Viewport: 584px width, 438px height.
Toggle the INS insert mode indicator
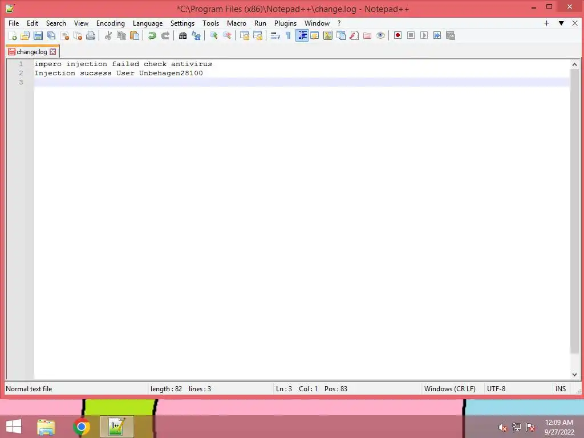coord(561,389)
